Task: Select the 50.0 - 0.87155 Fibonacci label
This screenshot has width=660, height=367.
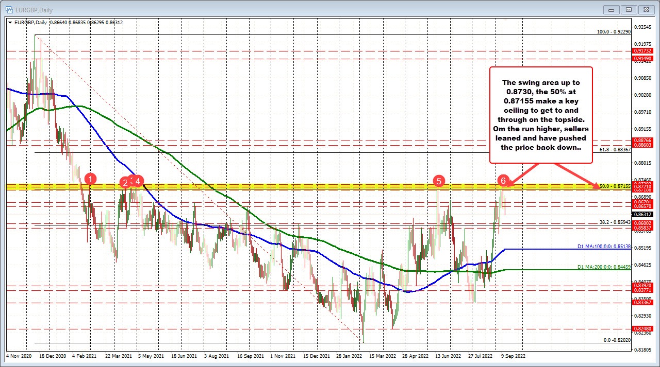Action: [615, 185]
